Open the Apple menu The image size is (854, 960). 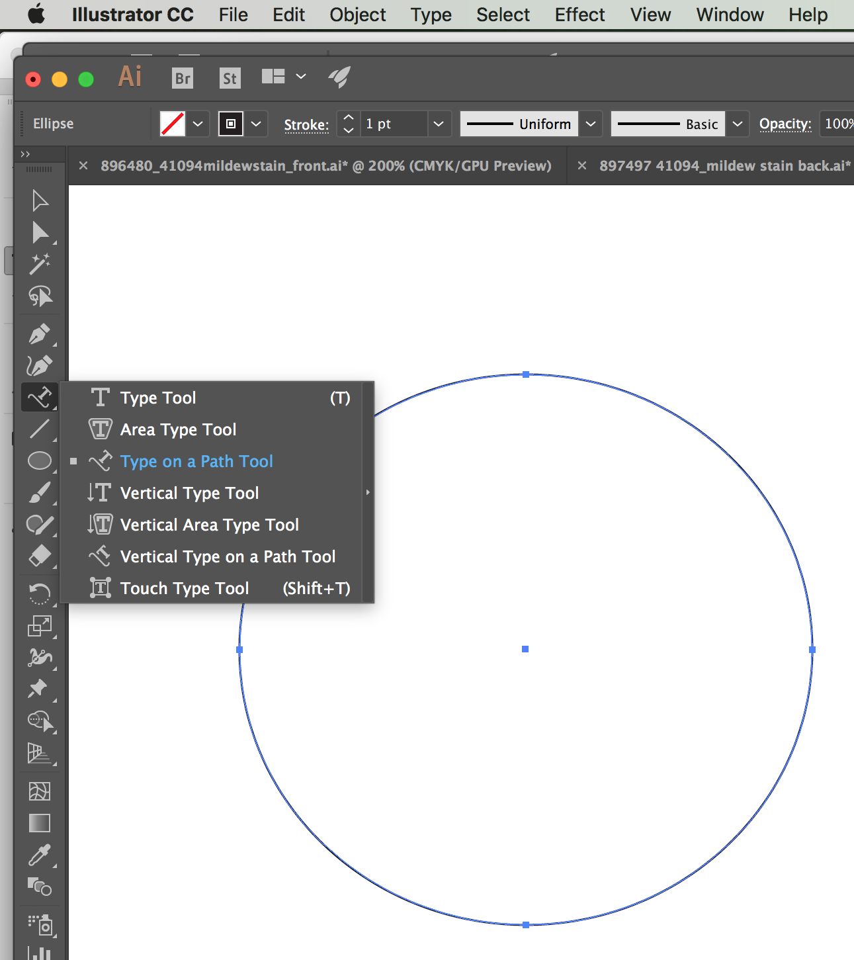tap(36, 15)
